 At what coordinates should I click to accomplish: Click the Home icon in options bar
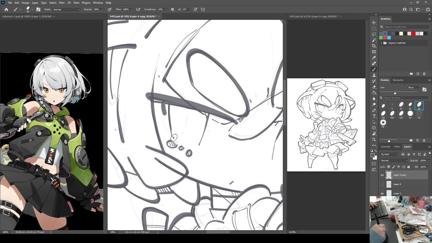tap(6, 9)
